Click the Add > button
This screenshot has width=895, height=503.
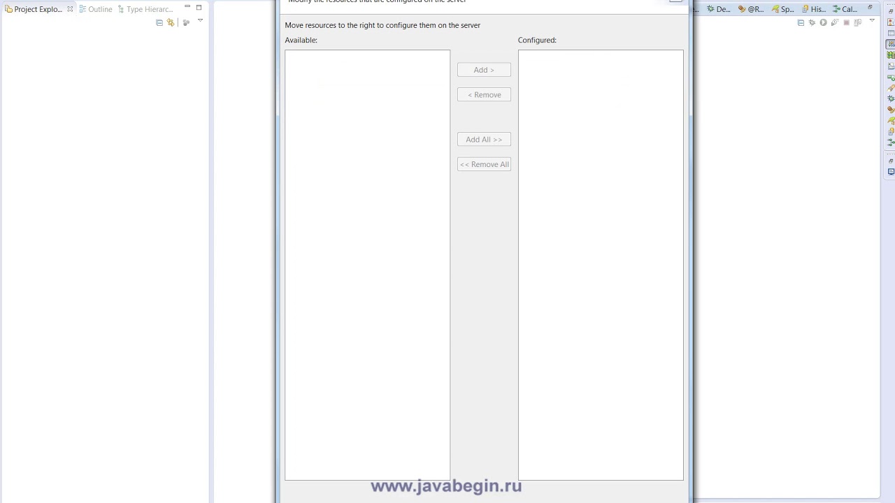pos(484,70)
